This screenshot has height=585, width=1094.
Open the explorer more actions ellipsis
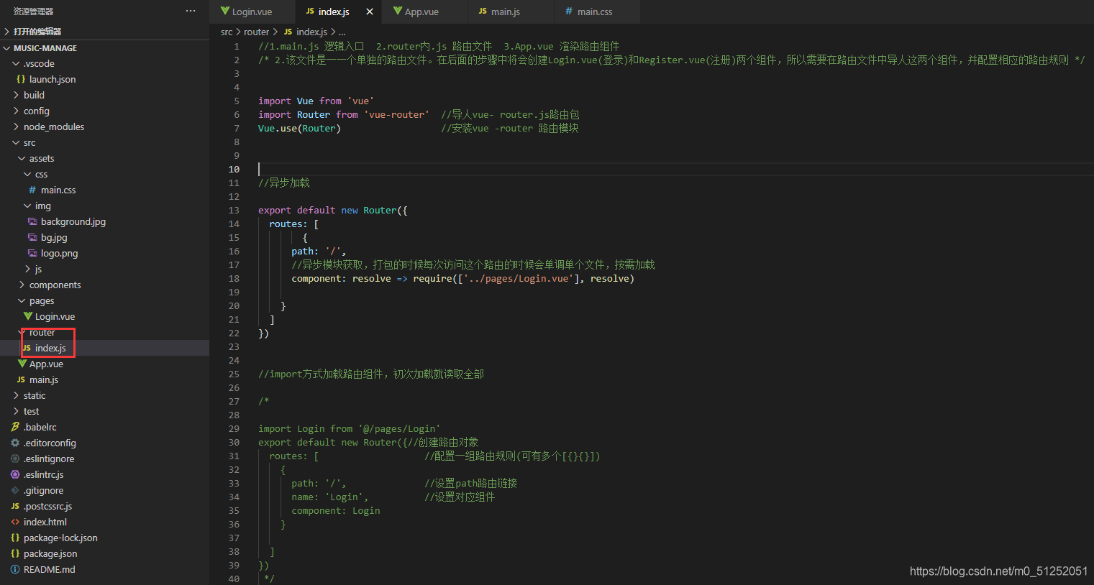tap(191, 11)
